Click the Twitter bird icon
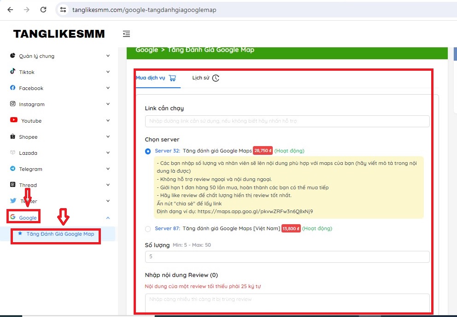 pos(13,200)
